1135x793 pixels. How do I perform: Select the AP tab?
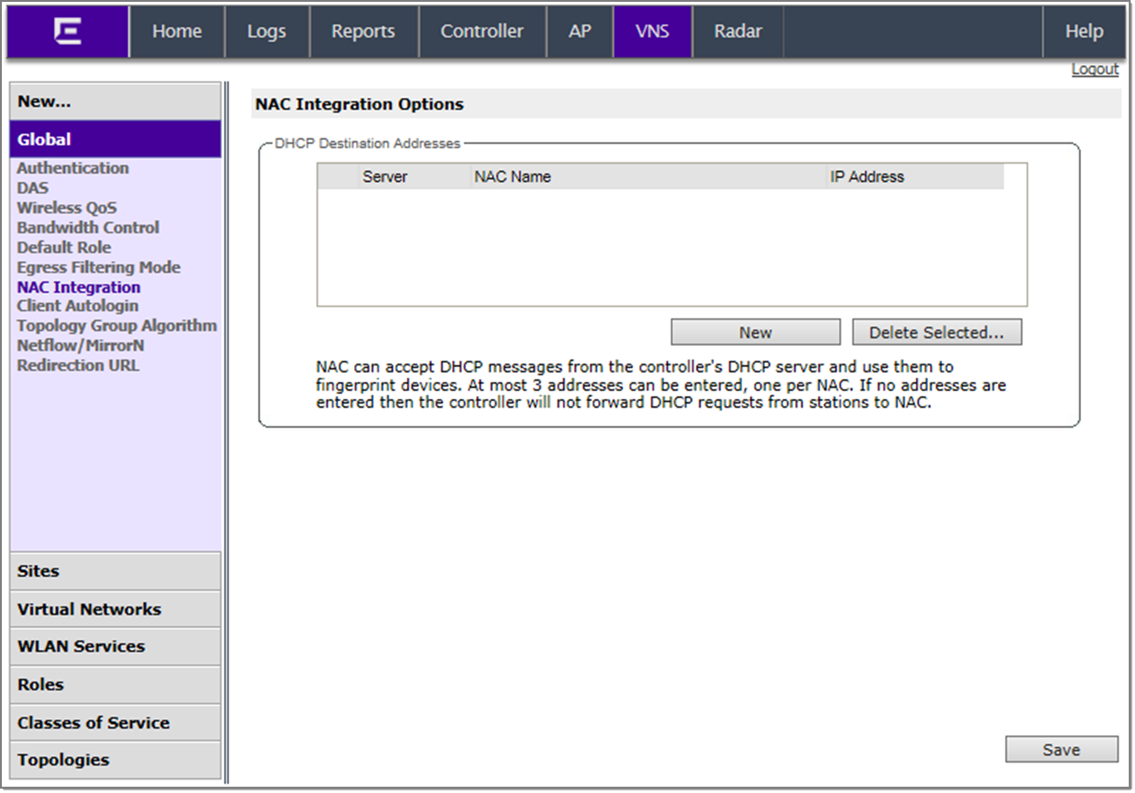580,31
